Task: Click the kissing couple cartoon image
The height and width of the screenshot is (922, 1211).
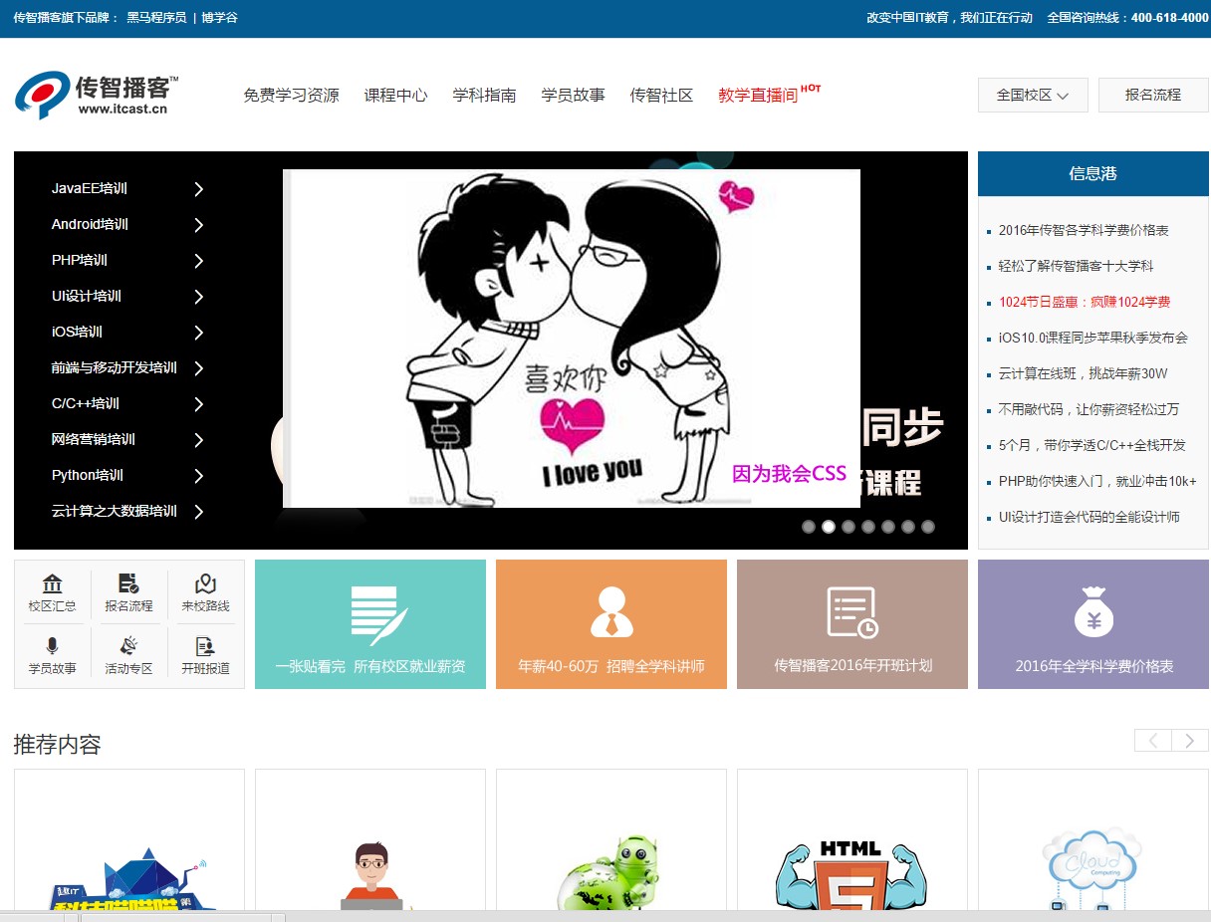Action: pos(572,339)
